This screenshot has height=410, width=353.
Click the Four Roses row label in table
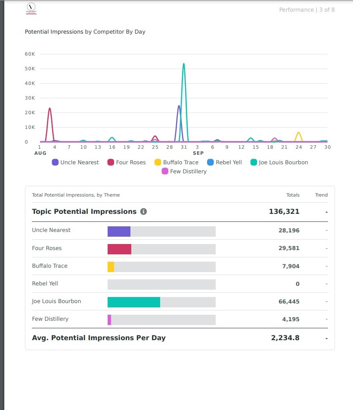tap(47, 248)
